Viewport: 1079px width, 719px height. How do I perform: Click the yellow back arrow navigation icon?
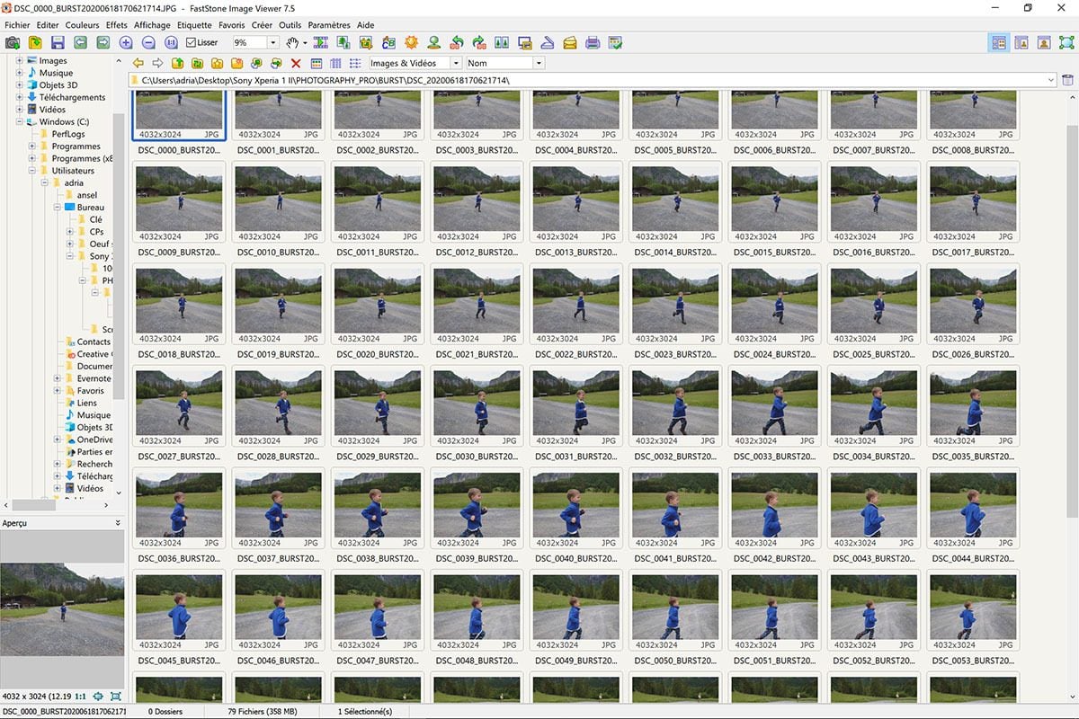138,63
